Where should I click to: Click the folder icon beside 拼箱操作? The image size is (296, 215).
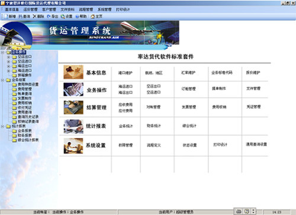[x=14, y=75]
